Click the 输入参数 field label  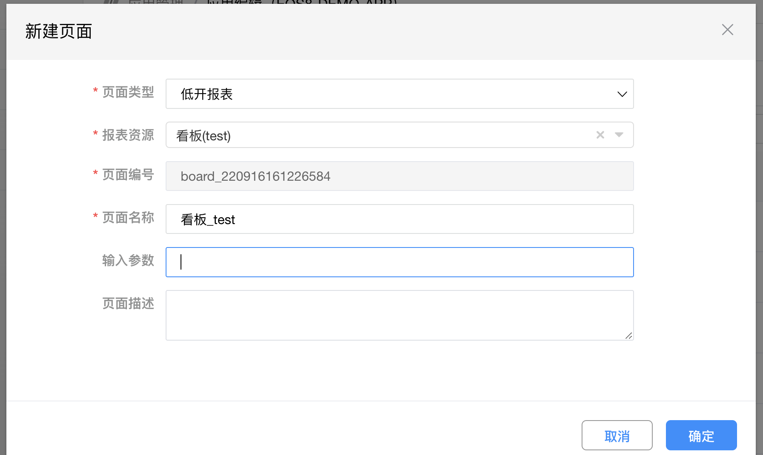pos(128,260)
